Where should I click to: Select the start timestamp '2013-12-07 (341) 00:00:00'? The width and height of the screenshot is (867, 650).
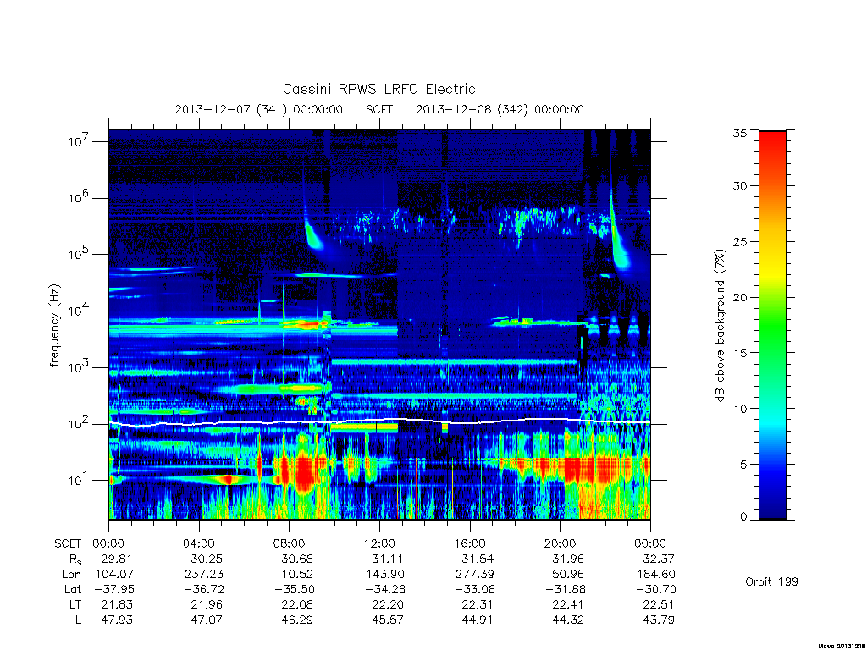point(259,109)
